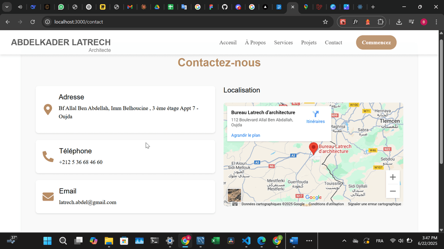Open the Chrome profile 'B' avatar

point(424,22)
